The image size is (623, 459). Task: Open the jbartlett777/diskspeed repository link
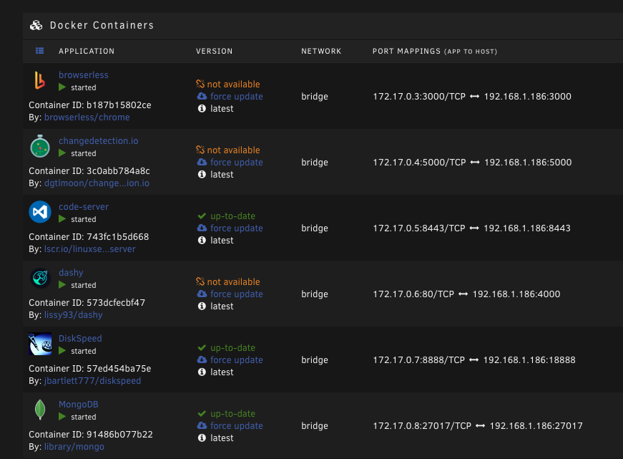pos(92,381)
